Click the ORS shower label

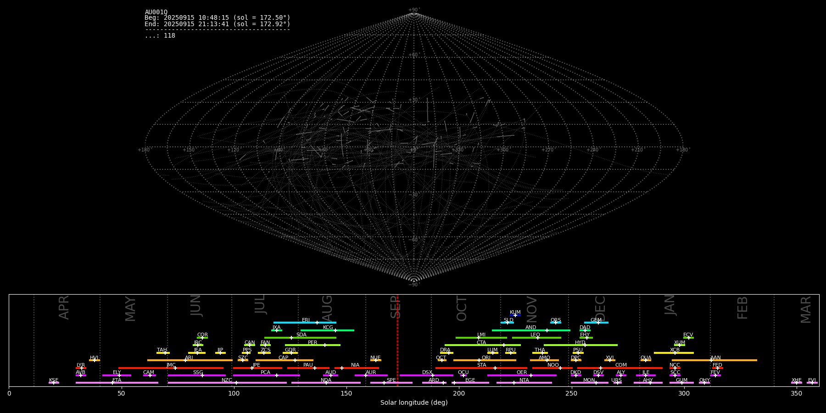(556, 320)
